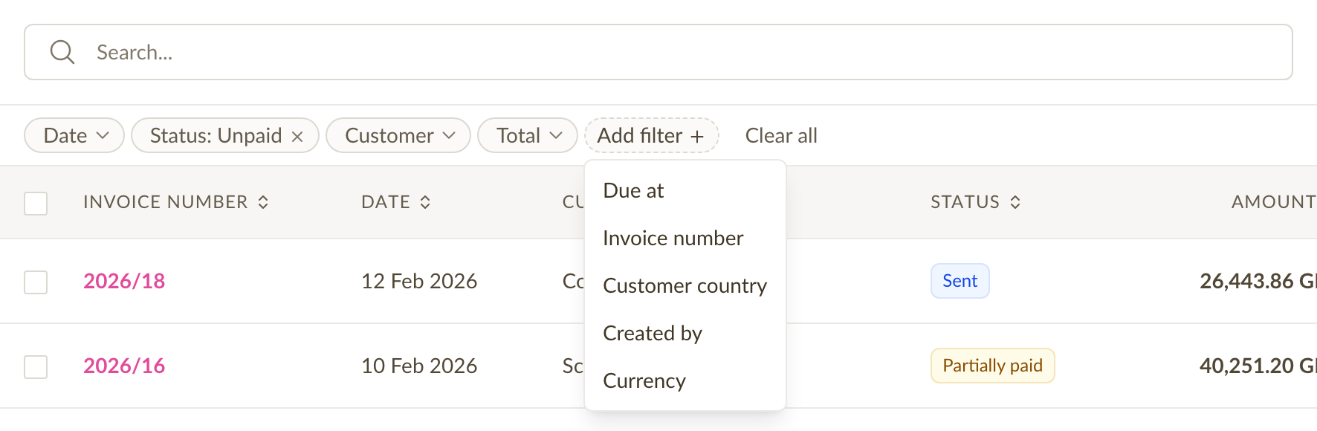Click the 26,443.86 amount cell
This screenshot has height=431, width=1317.
pyautogui.click(x=1258, y=281)
